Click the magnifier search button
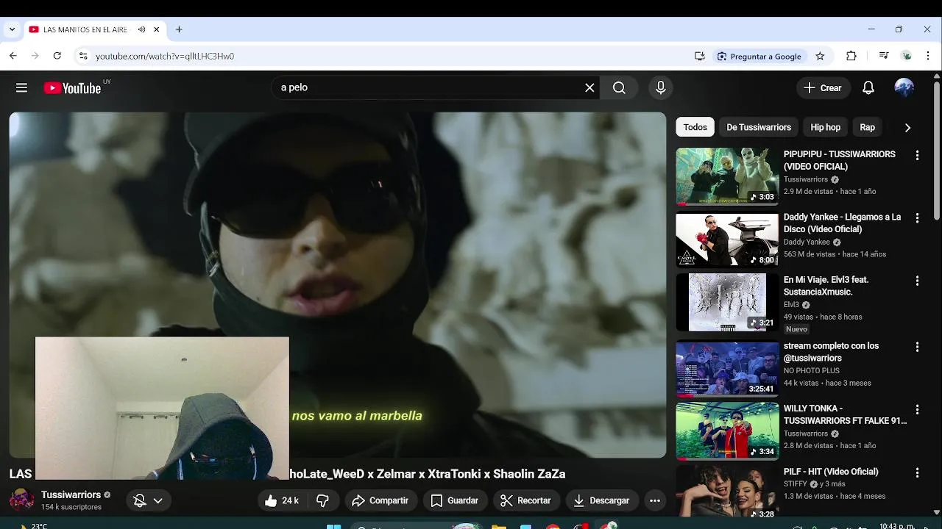This screenshot has height=529, width=942. [619, 87]
